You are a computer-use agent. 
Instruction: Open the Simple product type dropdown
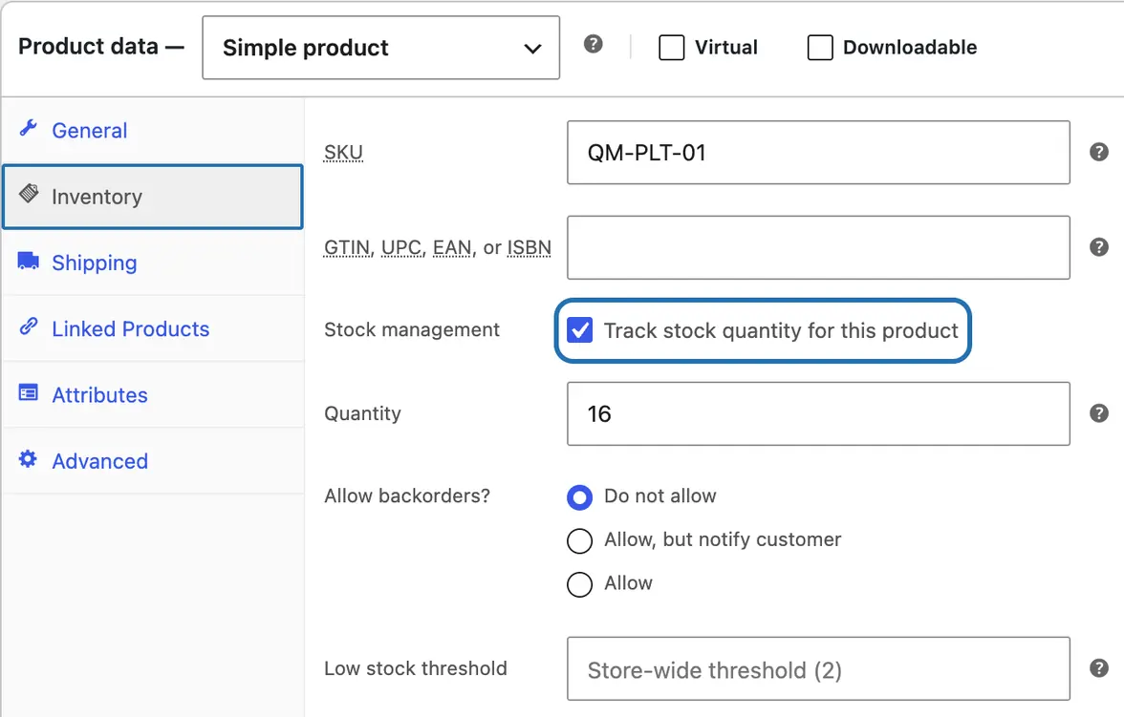pos(380,48)
